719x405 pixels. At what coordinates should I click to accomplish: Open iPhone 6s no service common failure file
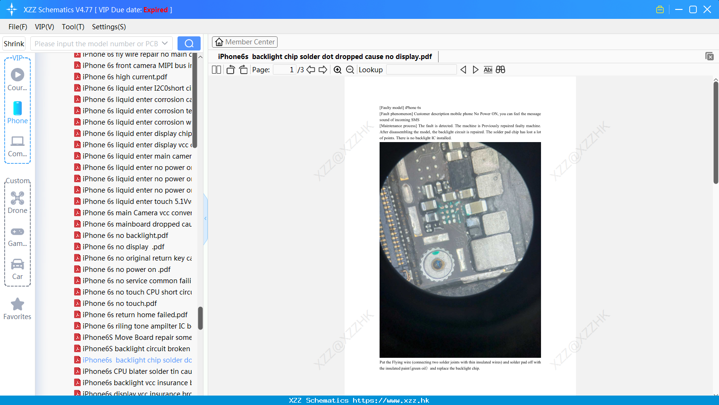[x=133, y=281]
